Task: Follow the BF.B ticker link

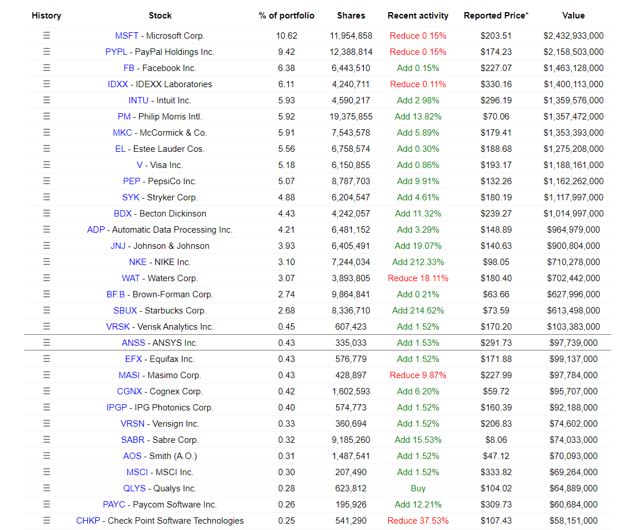Action: click(x=116, y=294)
